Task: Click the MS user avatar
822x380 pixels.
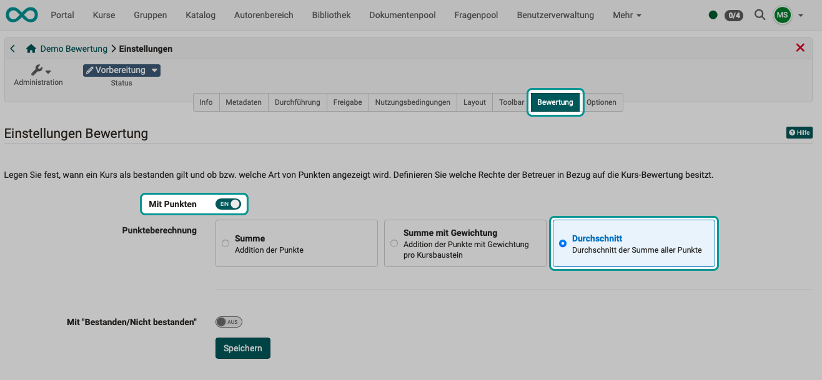Action: (x=782, y=14)
